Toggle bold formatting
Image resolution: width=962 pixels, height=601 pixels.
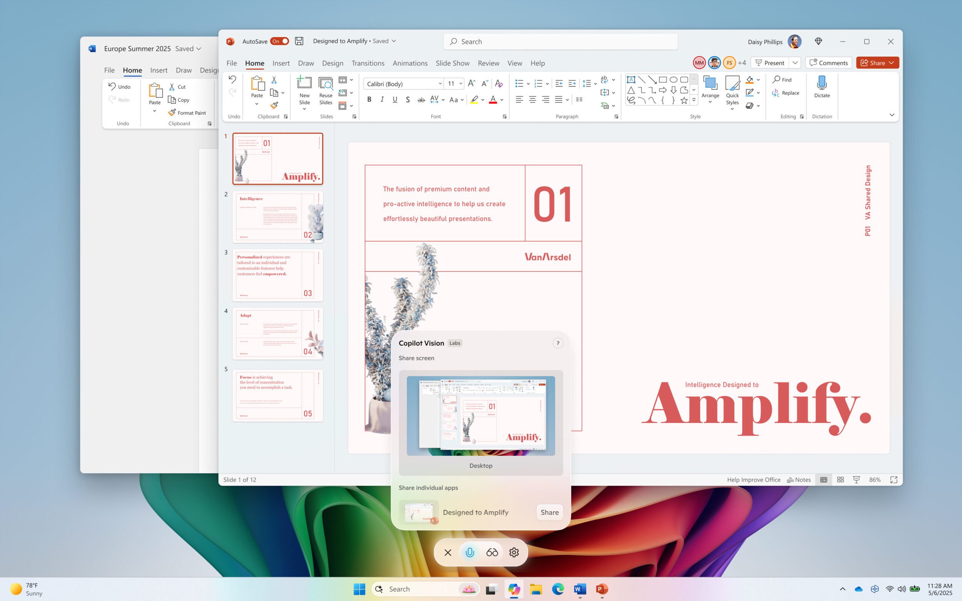click(369, 99)
